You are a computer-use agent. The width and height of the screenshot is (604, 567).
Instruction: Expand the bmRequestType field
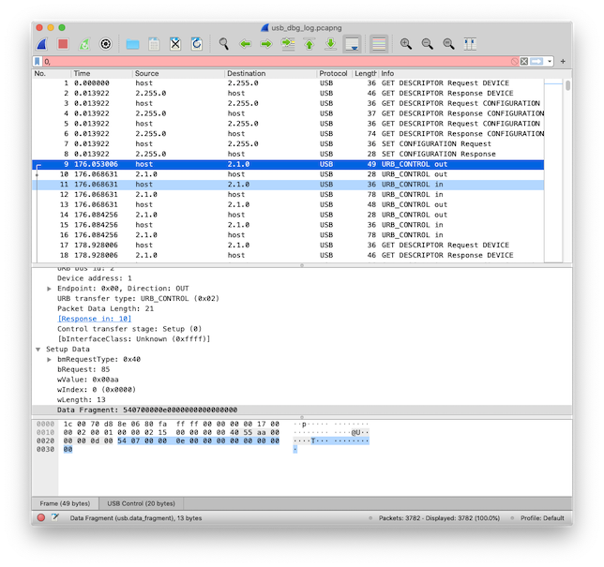click(x=49, y=360)
